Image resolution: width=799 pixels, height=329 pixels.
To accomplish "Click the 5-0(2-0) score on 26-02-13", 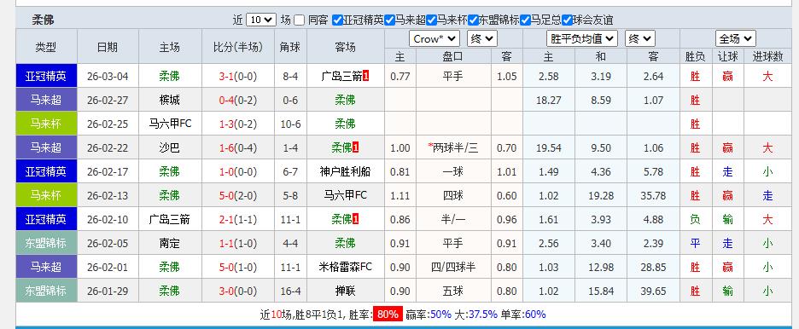I will coord(238,196).
